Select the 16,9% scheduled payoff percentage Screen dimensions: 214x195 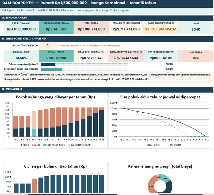click(170, 64)
